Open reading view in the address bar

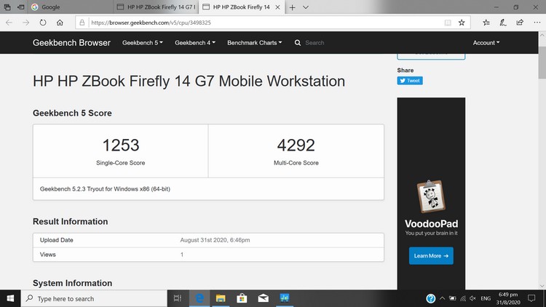(448, 23)
